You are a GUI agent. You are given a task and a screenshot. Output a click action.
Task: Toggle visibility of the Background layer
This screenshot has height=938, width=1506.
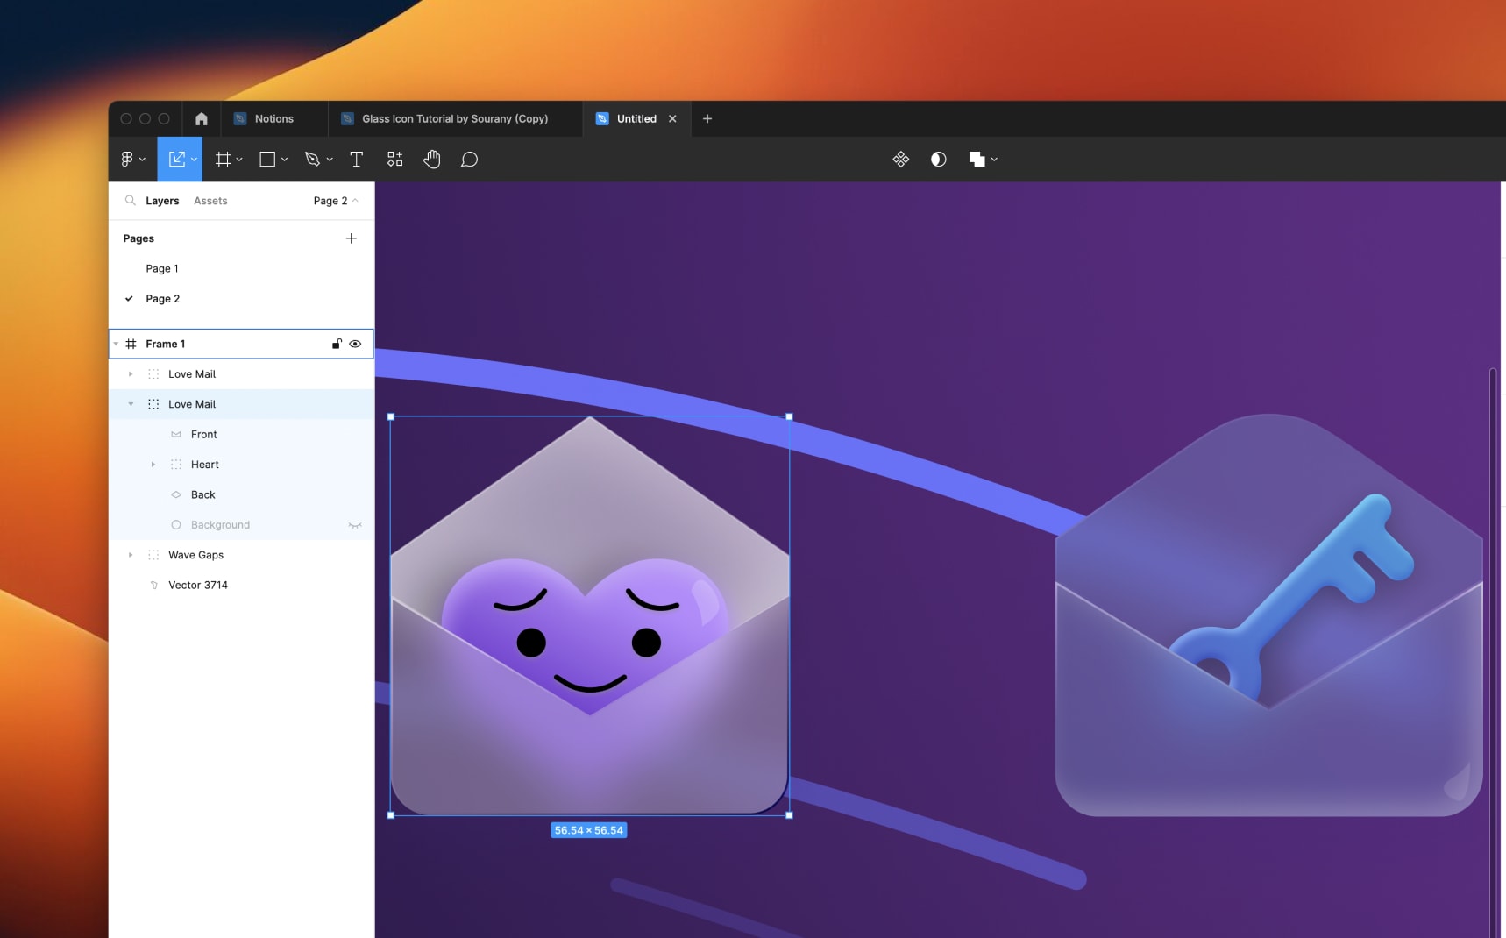pyautogui.click(x=355, y=524)
